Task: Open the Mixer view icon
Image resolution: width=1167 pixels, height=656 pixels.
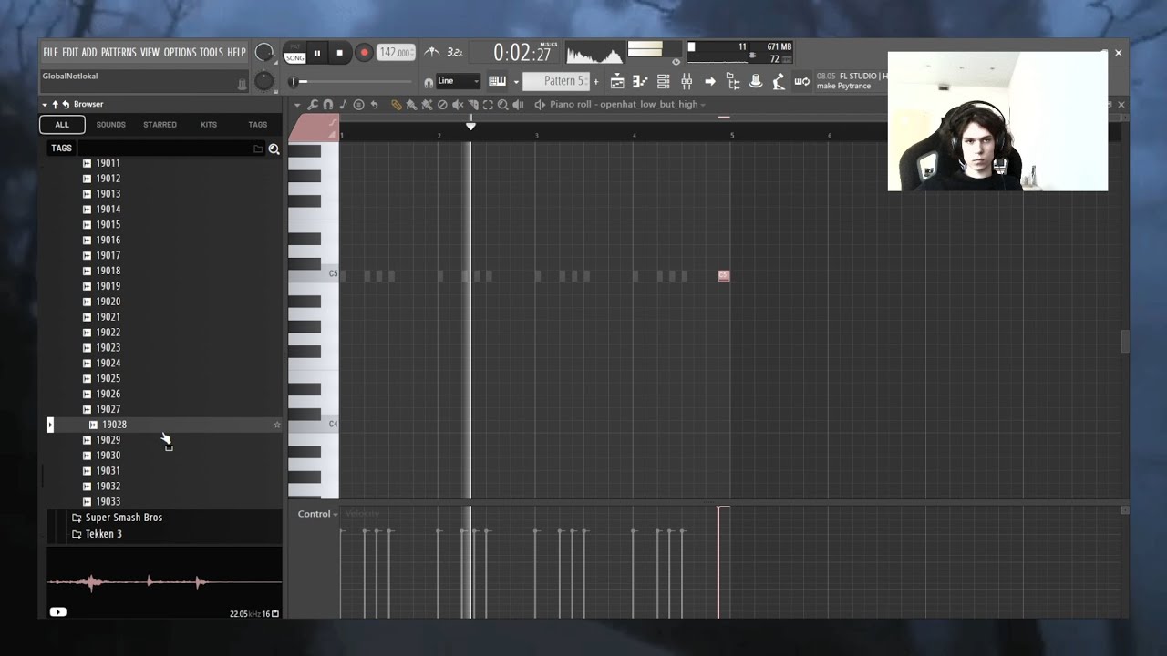Action: tap(687, 81)
